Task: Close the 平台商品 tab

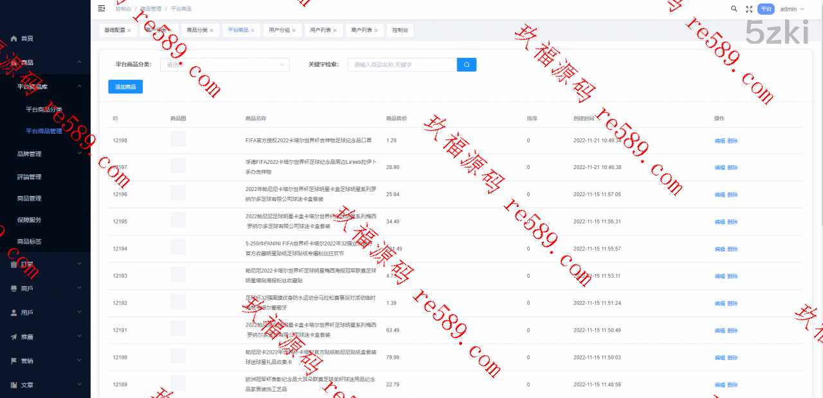Action: click(253, 30)
